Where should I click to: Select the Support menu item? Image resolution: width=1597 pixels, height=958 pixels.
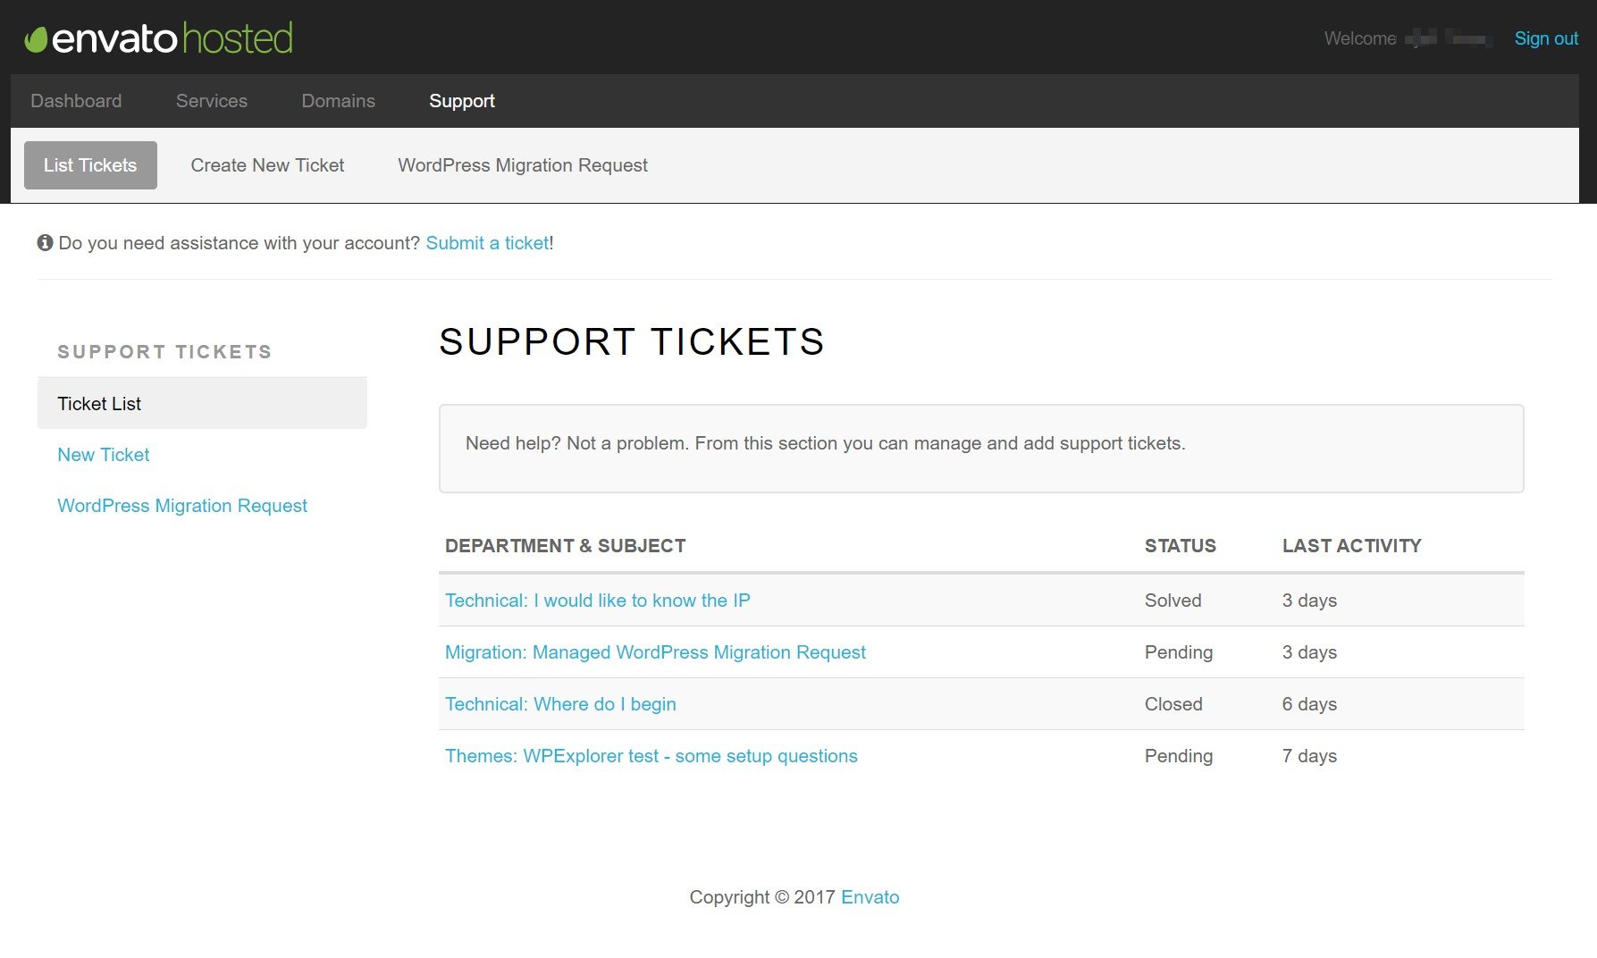point(461,101)
